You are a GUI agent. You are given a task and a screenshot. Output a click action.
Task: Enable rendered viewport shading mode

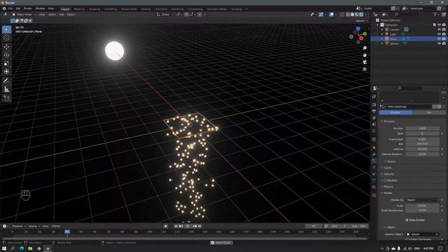tap(361, 15)
